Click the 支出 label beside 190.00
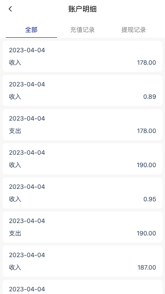The width and height of the screenshot is (165, 294). click(x=15, y=233)
